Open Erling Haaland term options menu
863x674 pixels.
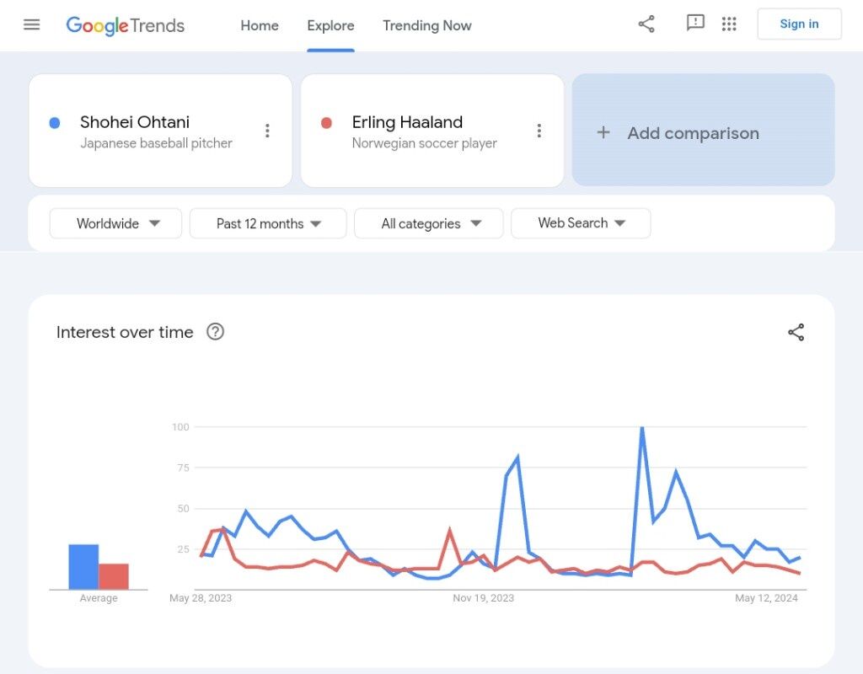pos(539,131)
